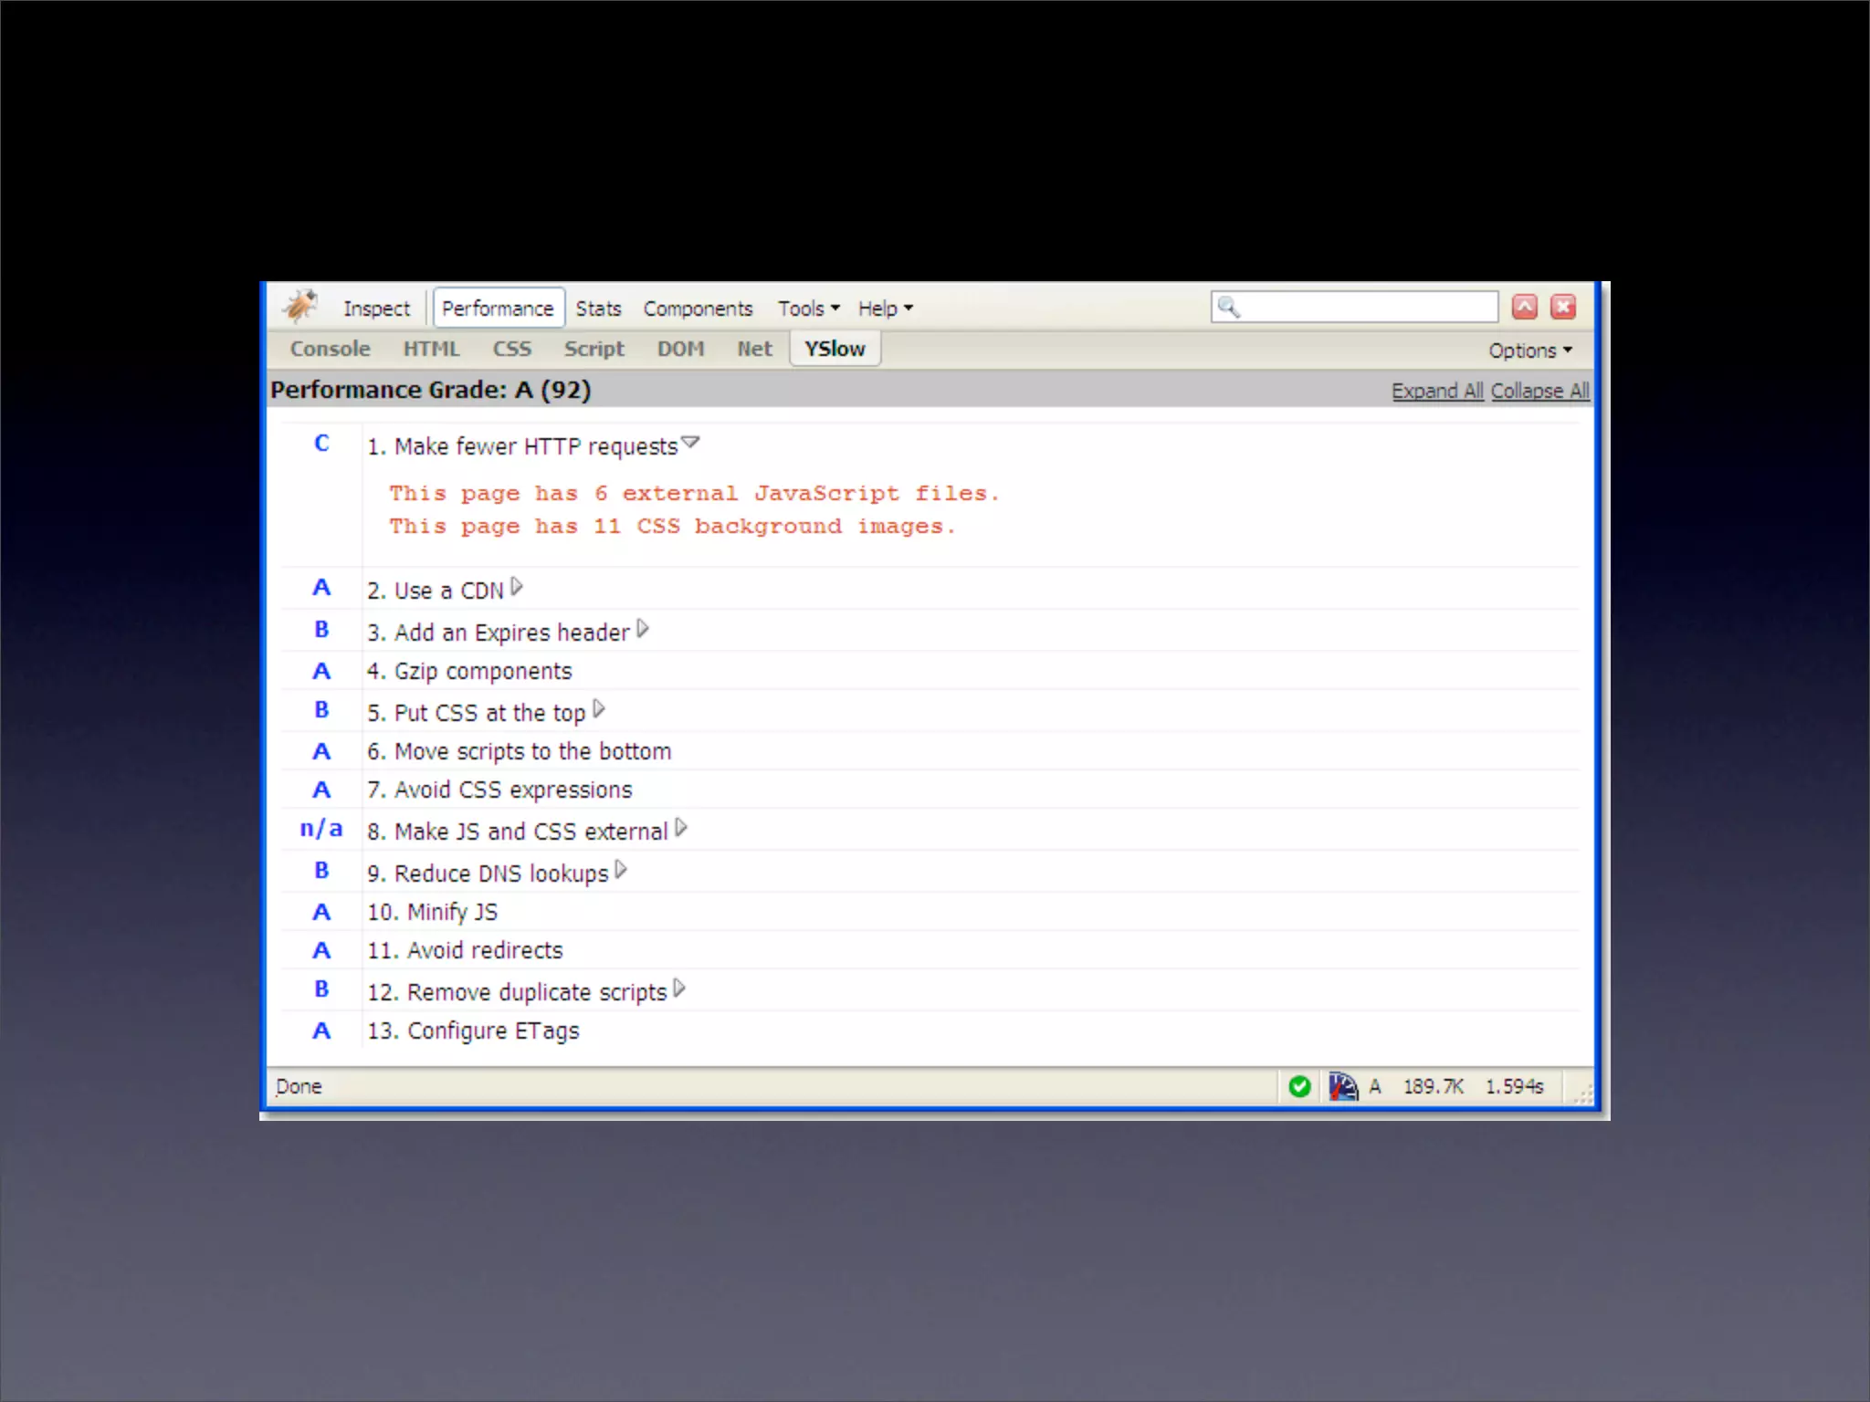
Task: Click the Firebug bug icon
Action: tap(300, 307)
